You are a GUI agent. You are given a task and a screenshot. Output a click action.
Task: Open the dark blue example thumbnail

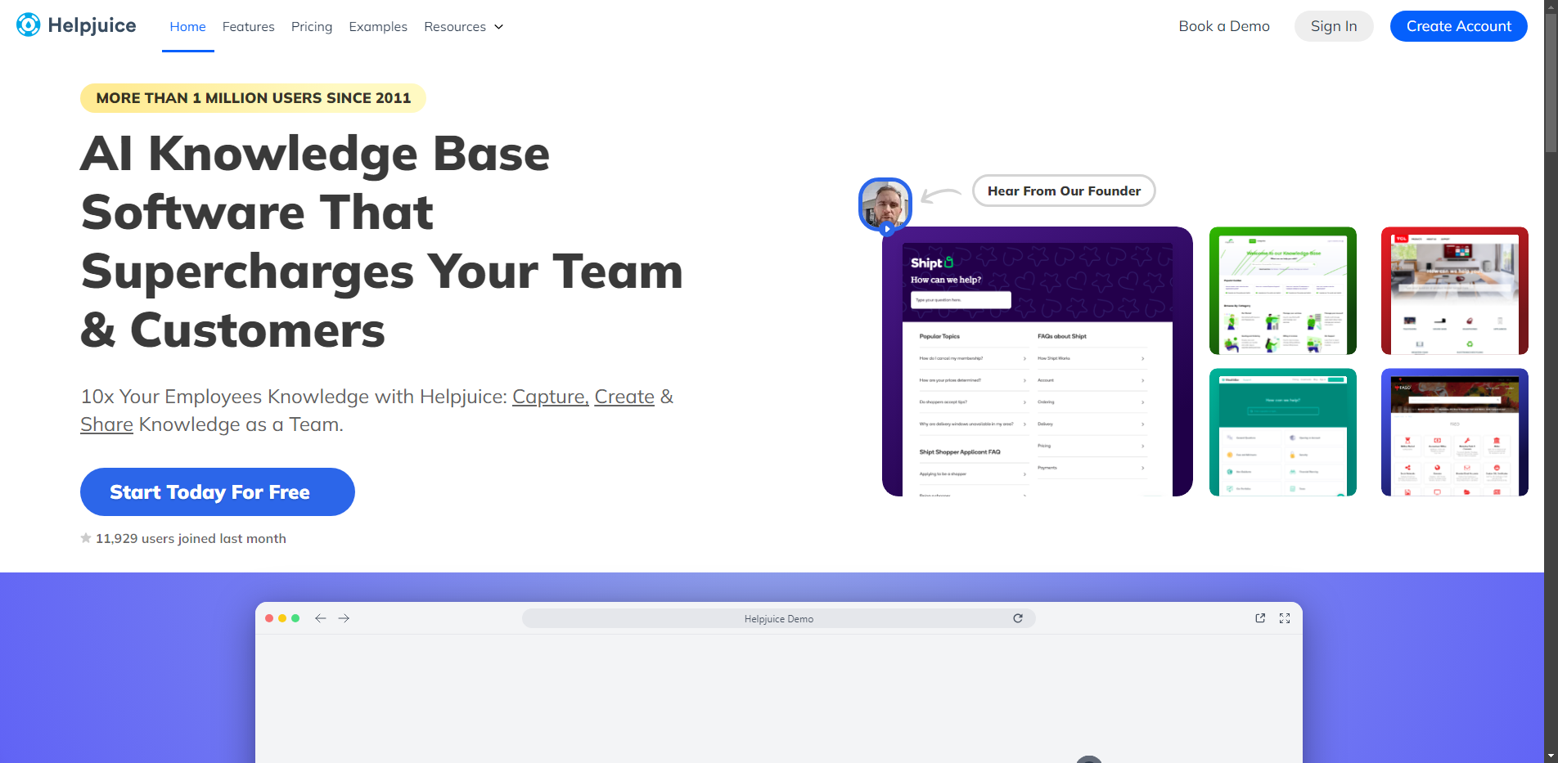click(1455, 432)
